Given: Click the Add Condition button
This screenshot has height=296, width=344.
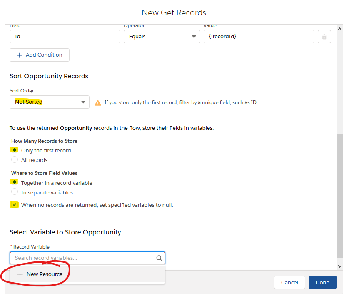Looking at the screenshot, I should pyautogui.click(x=40, y=55).
